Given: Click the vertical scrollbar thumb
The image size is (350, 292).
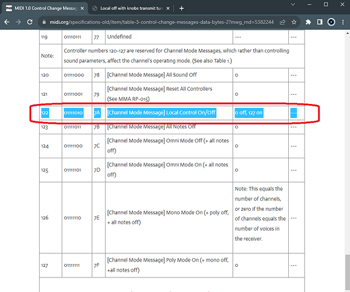Looking at the screenshot, I should pos(347,272).
